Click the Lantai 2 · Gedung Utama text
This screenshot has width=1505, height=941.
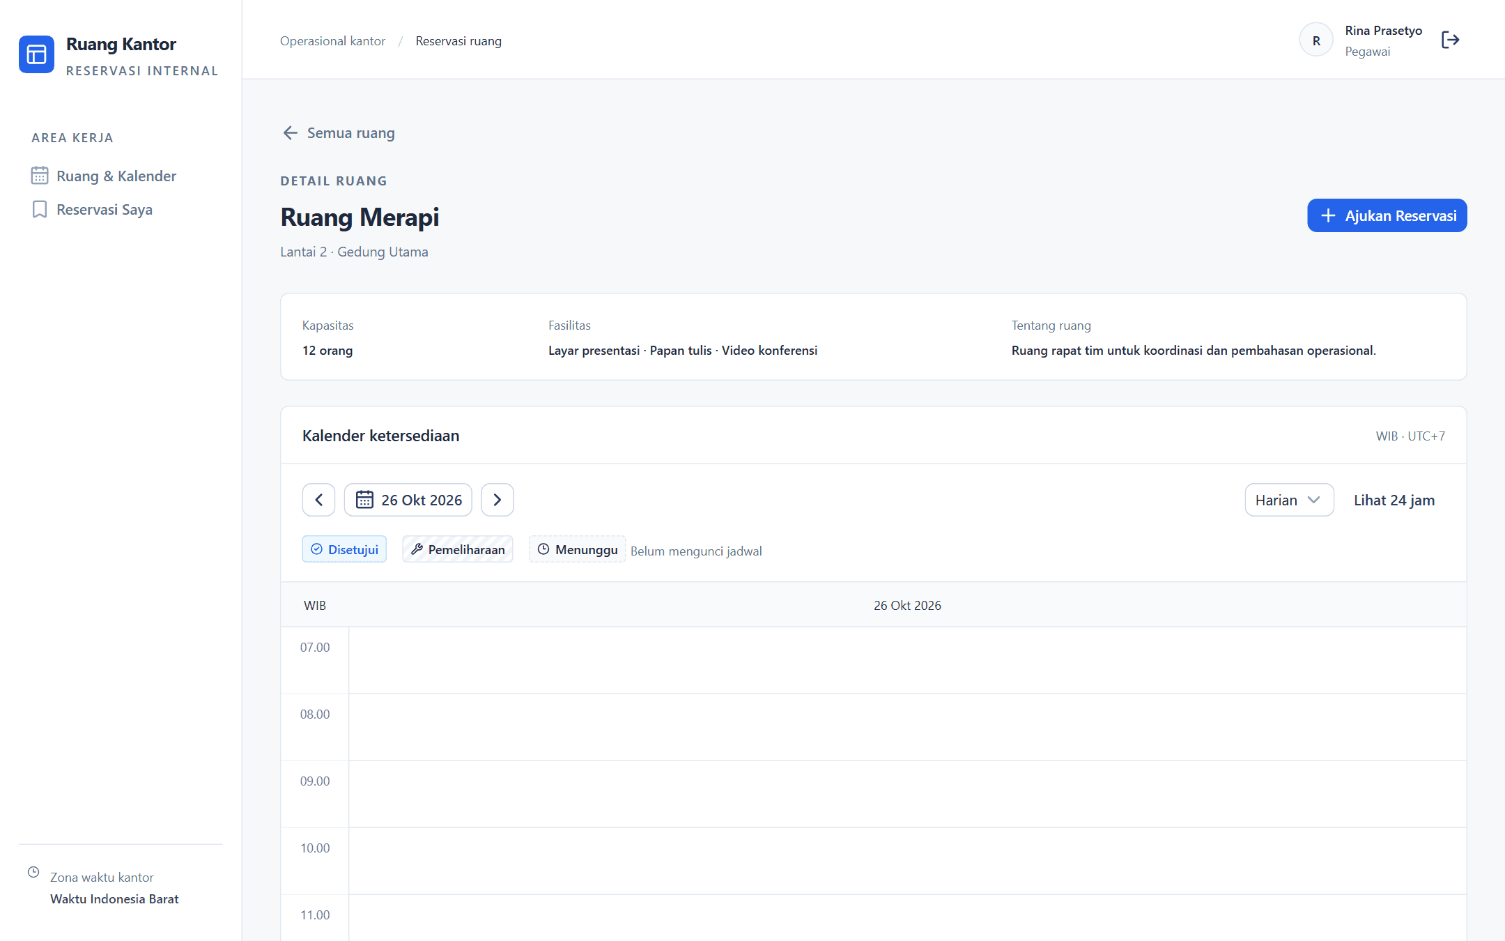tap(354, 252)
